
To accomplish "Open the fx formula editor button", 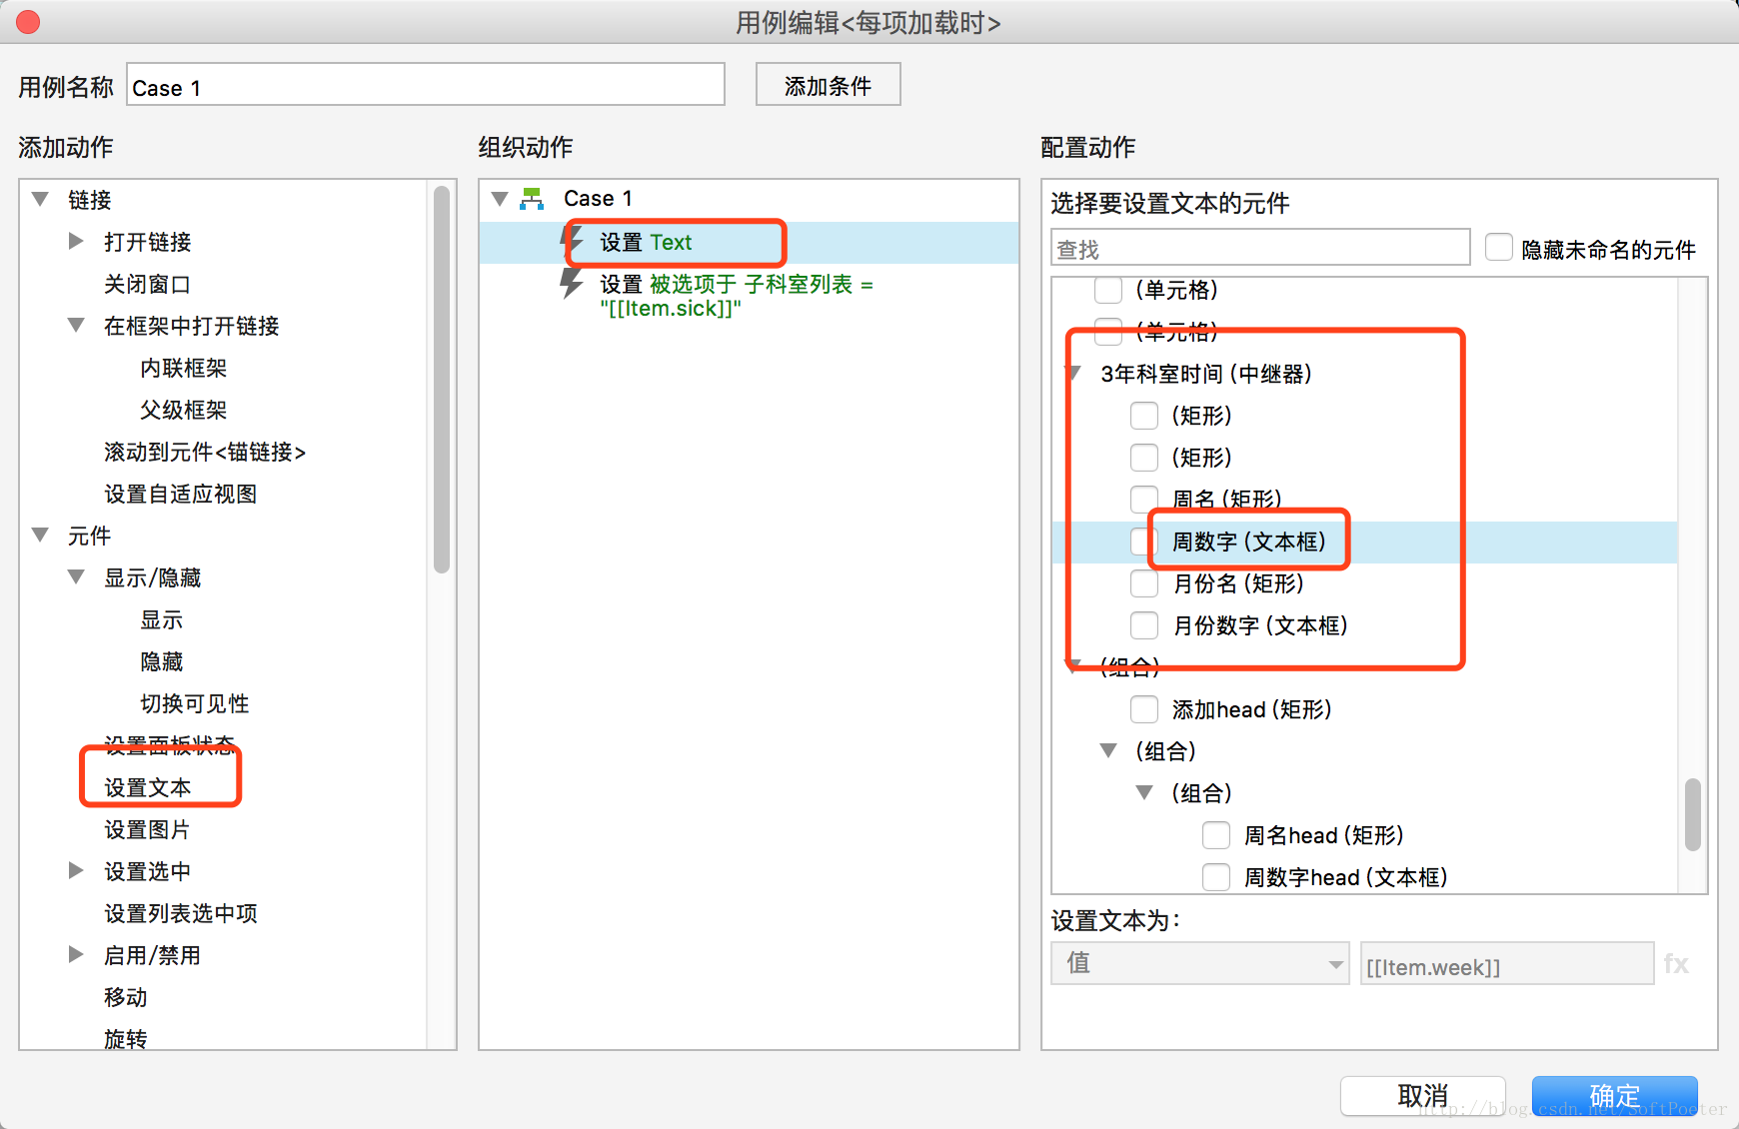I will [1676, 964].
